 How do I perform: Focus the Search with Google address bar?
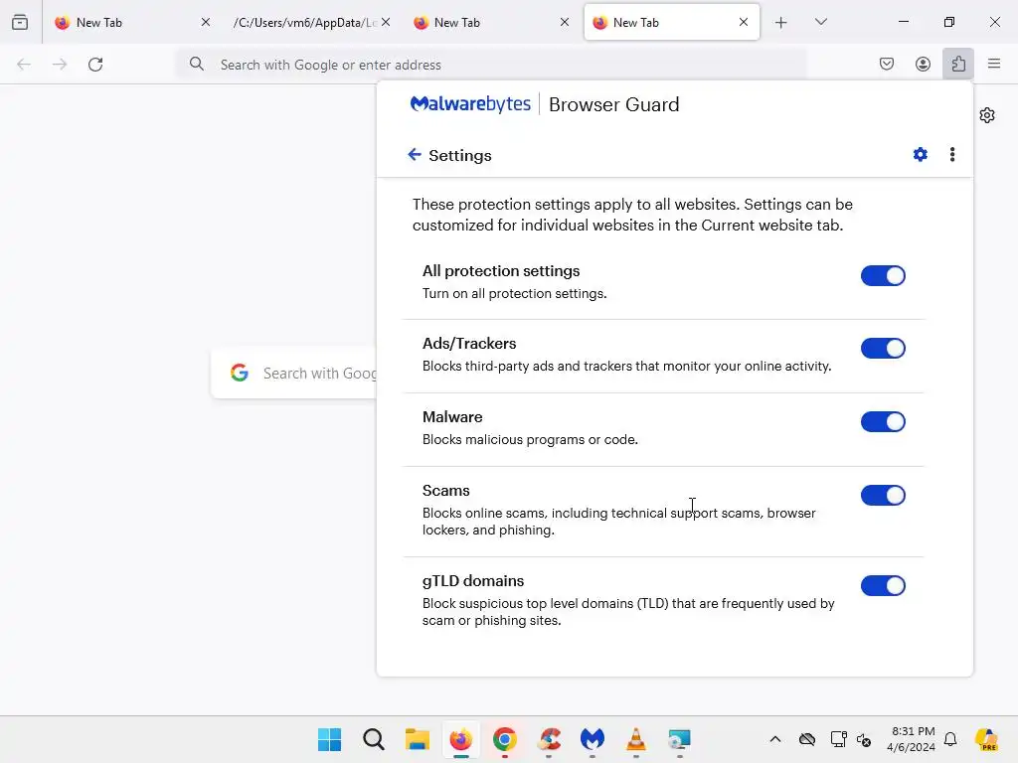[493, 65]
